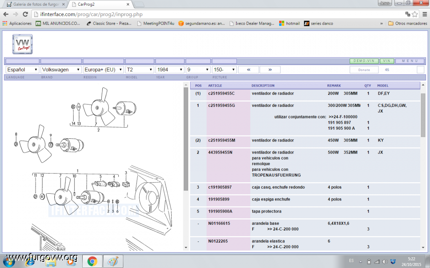Select article 443959455N
The height and width of the screenshot is (268, 430).
pyautogui.click(x=220, y=152)
